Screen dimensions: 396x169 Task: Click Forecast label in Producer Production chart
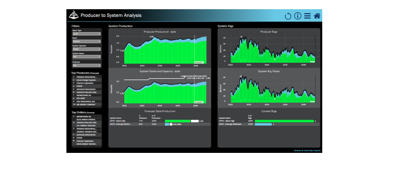pos(199,62)
